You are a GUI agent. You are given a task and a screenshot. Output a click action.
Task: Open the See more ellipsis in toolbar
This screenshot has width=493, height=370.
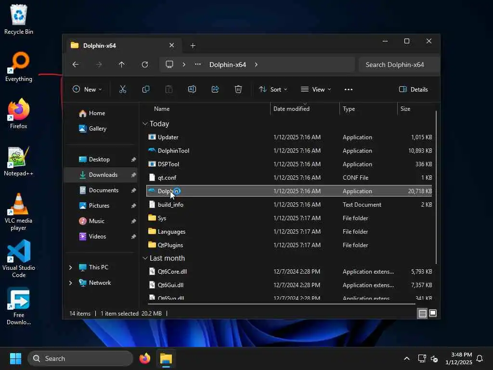pyautogui.click(x=349, y=89)
